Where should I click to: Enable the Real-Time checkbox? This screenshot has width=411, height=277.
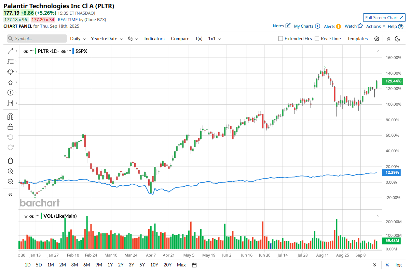tap(317, 39)
